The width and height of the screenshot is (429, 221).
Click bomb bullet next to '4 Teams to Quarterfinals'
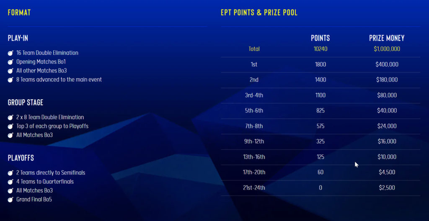coord(10,182)
